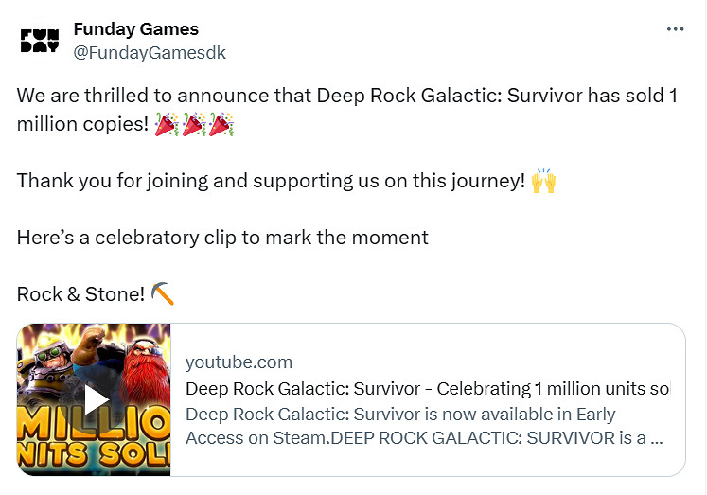Viewport: 707px width, 495px height.
Task: Open the three-dot more options menu
Action: 675,29
